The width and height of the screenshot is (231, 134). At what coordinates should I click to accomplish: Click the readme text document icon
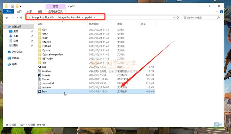(39, 87)
